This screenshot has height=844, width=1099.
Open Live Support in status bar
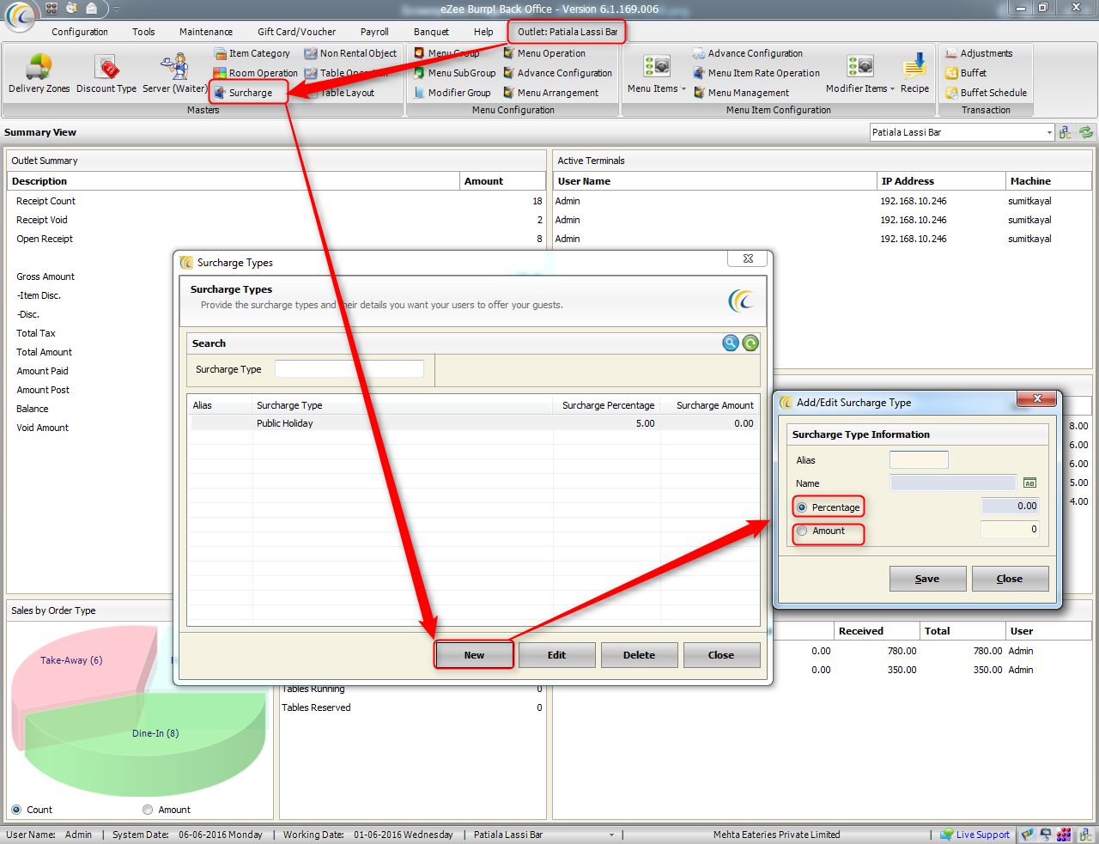[975, 835]
